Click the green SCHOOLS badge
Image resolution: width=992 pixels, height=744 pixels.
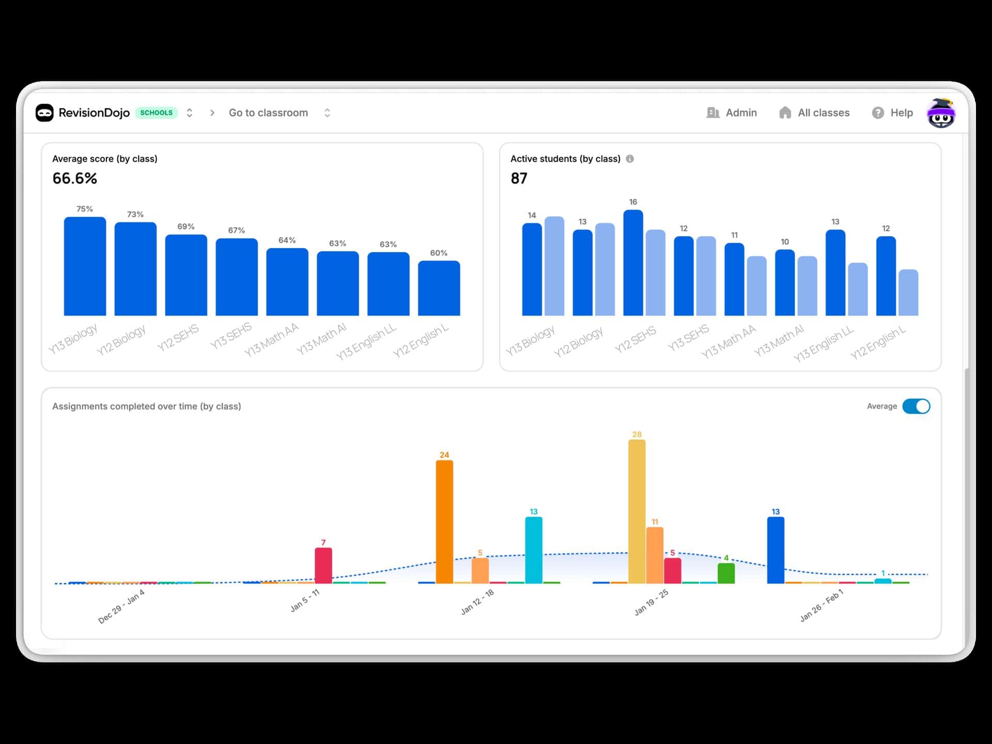[156, 113]
